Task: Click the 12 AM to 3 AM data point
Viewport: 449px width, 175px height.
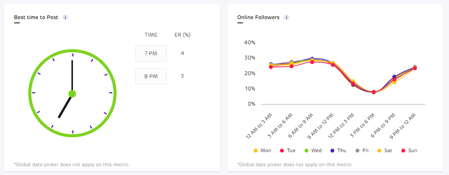Action: point(271,66)
